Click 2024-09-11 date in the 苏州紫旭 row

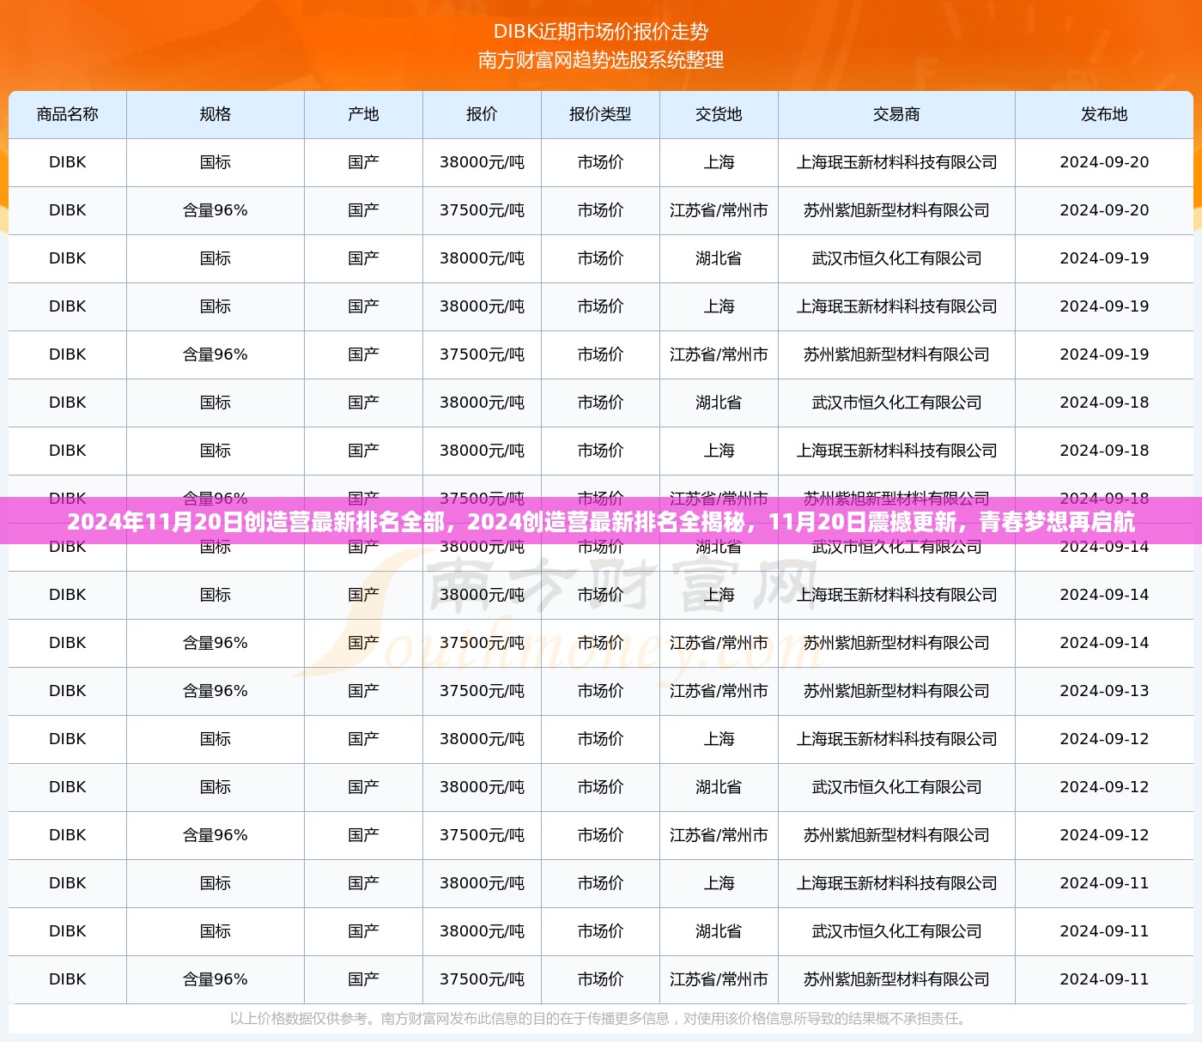coord(1104,979)
